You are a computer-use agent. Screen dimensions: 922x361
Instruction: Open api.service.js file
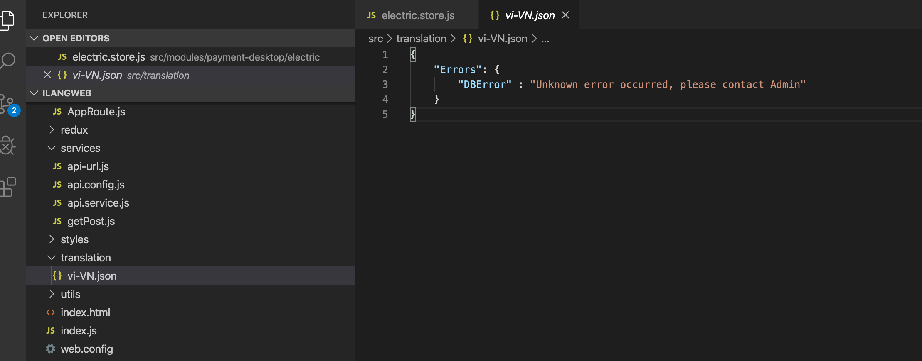tap(98, 203)
